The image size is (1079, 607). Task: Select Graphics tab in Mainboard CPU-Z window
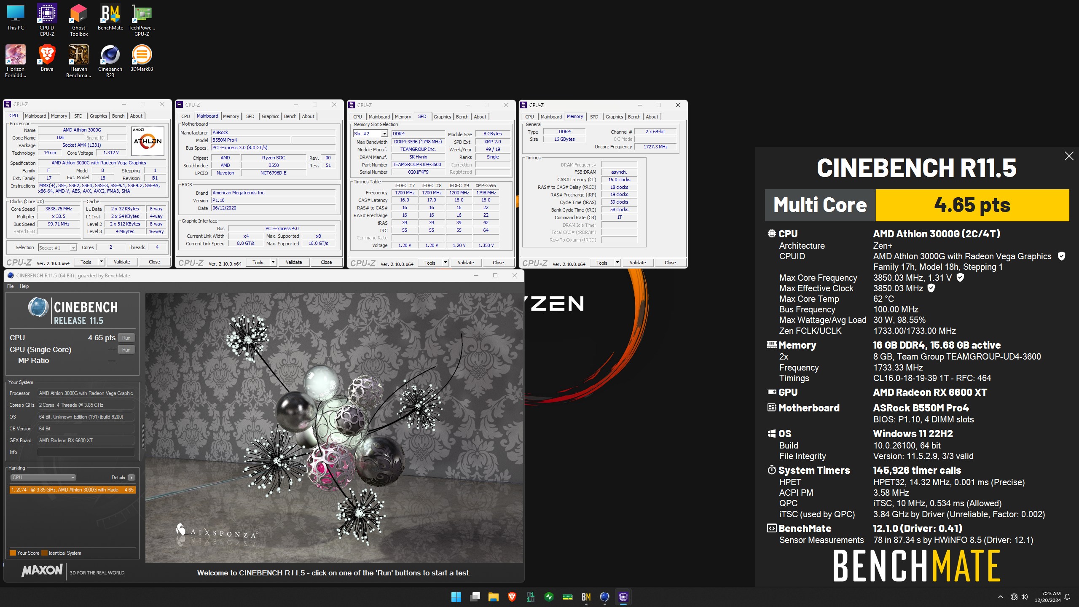[x=270, y=116]
